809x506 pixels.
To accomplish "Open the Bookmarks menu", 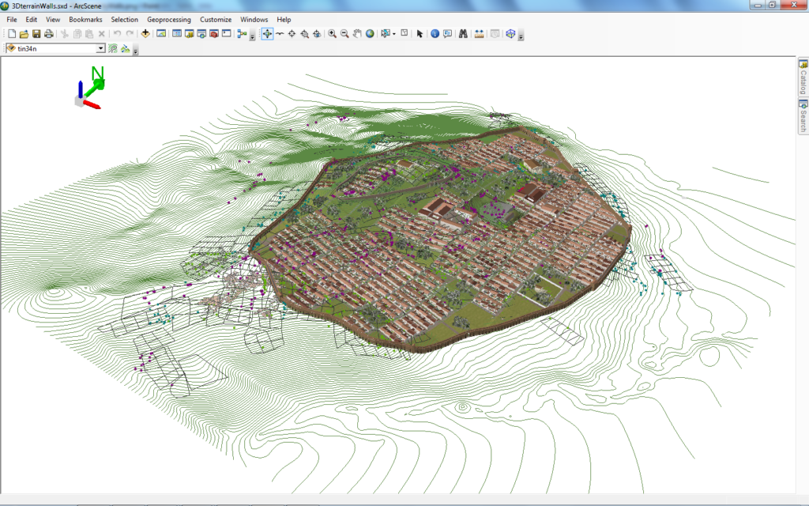I will (x=85, y=20).
